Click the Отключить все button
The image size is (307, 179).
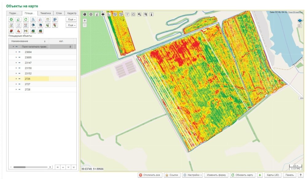click(x=150, y=175)
